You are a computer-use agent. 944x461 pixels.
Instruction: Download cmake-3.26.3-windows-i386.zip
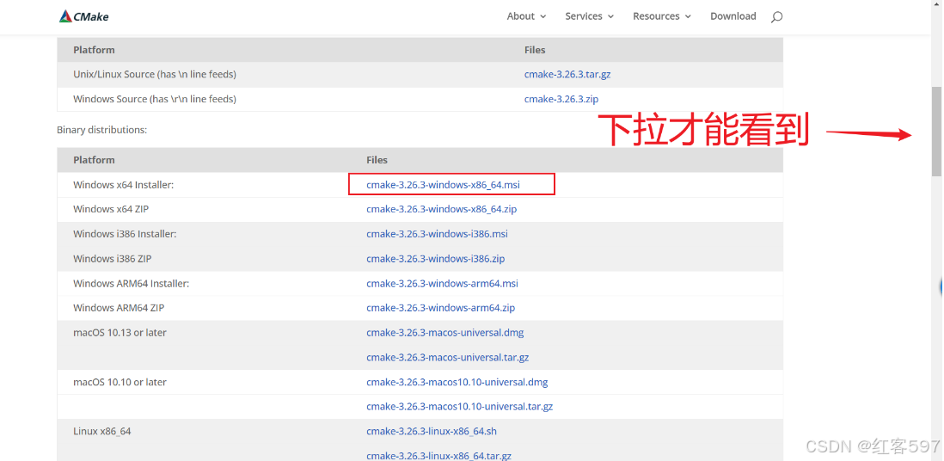tap(435, 259)
